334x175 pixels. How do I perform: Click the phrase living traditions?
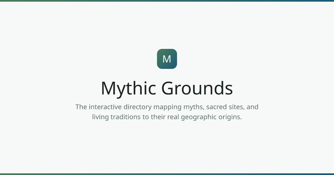[x=117, y=117]
